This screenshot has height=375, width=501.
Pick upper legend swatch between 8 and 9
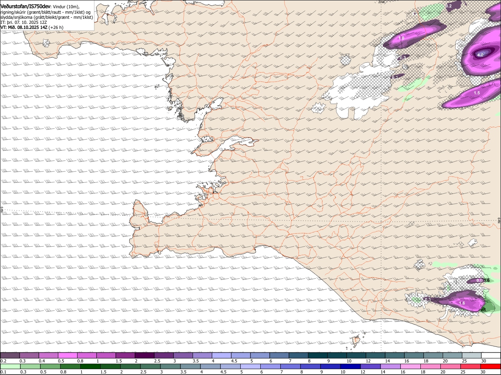[x=318, y=355]
